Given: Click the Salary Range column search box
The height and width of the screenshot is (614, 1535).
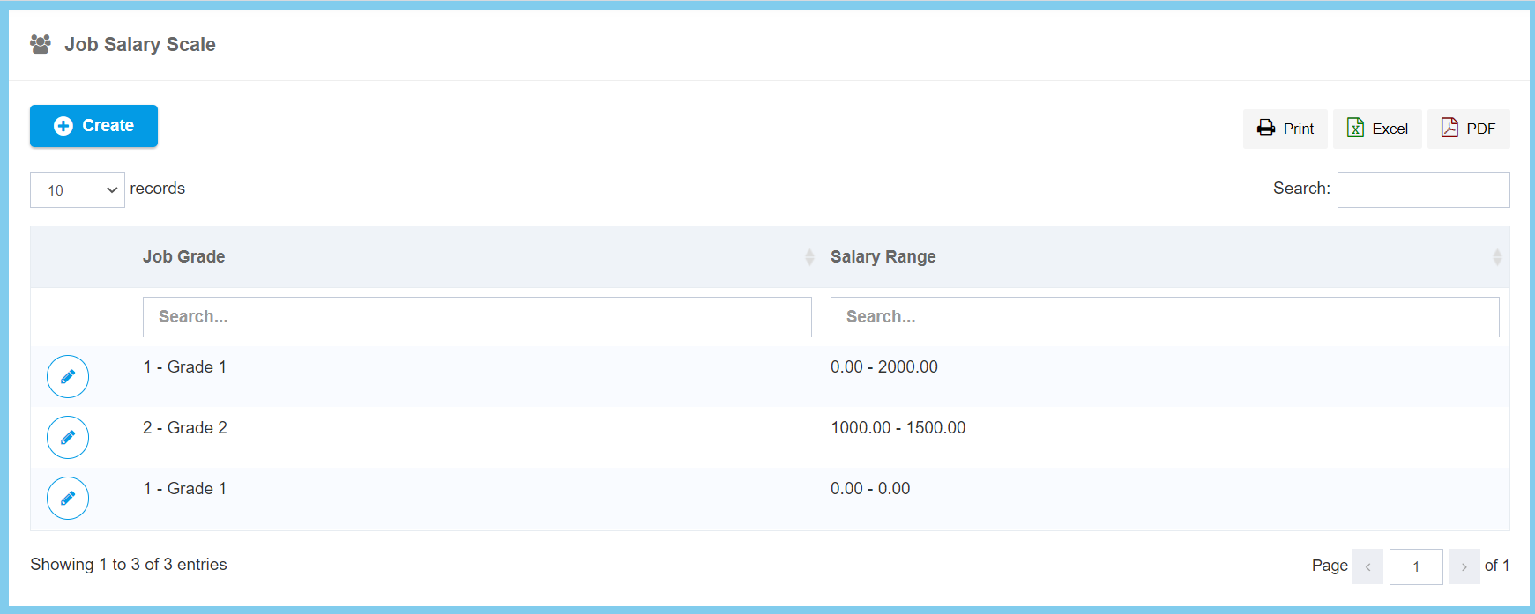Looking at the screenshot, I should pos(1164,317).
